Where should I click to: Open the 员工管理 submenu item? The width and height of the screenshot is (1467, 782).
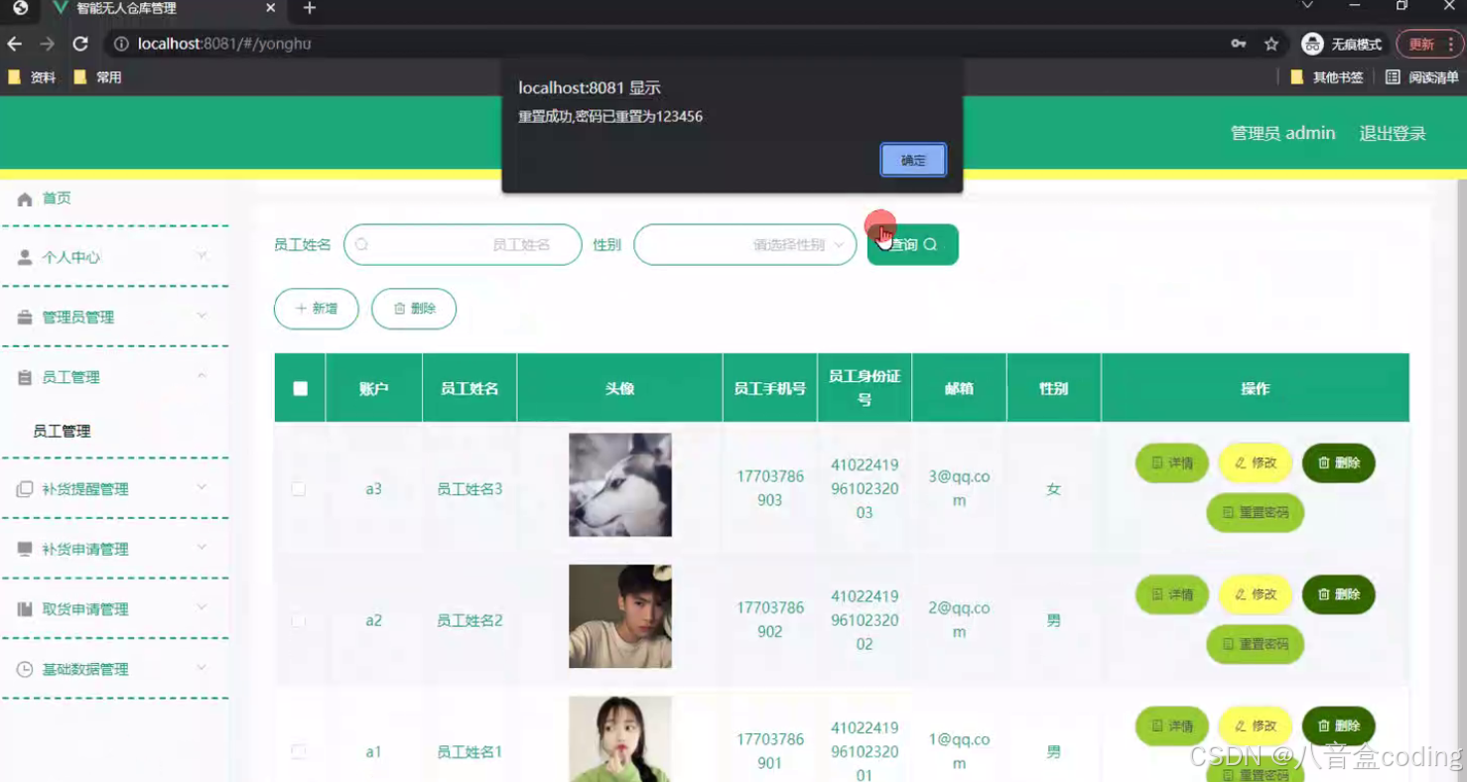(62, 431)
